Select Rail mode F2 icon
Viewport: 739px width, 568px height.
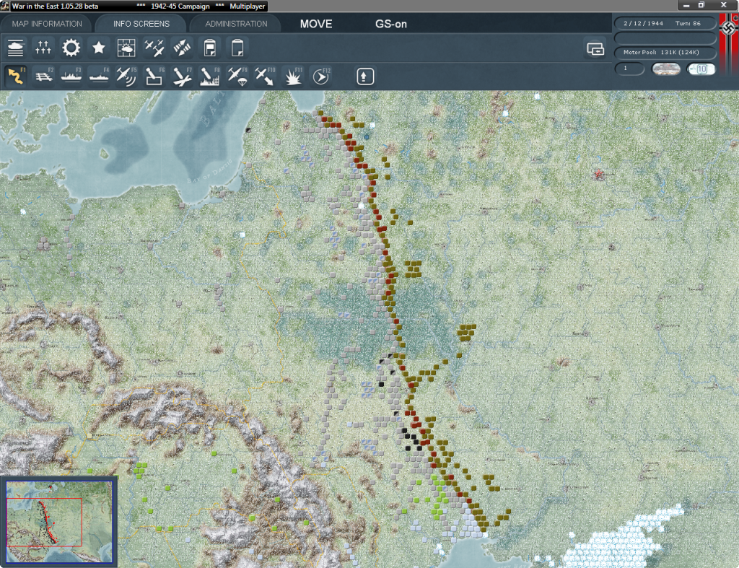43,77
